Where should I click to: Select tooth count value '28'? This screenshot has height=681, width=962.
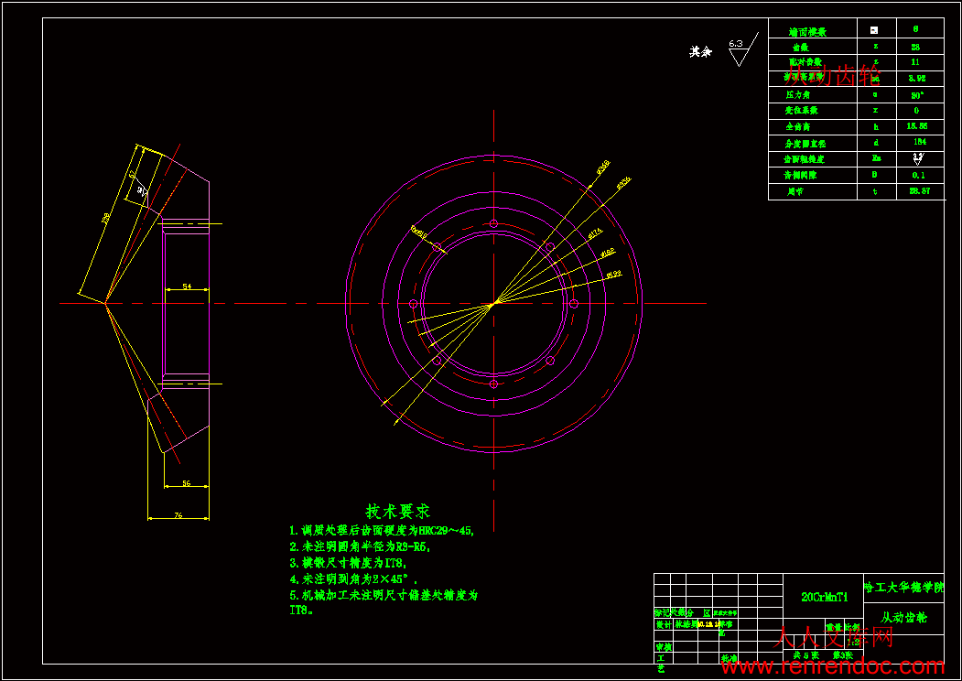point(915,47)
